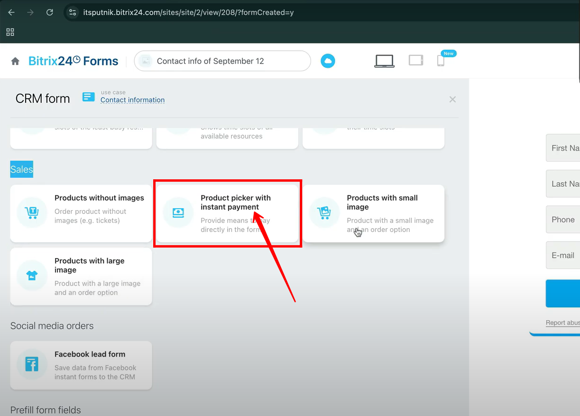Click the First Name input field
This screenshot has width=580, height=416.
(x=564, y=148)
